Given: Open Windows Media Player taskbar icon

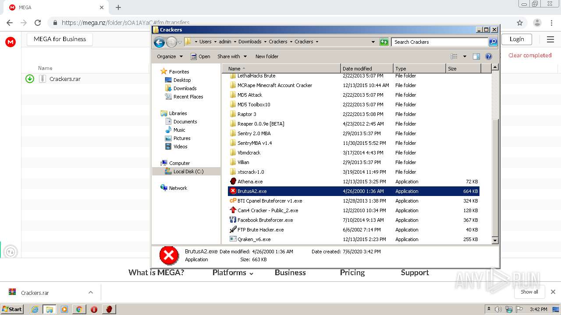Looking at the screenshot, I should (64, 309).
